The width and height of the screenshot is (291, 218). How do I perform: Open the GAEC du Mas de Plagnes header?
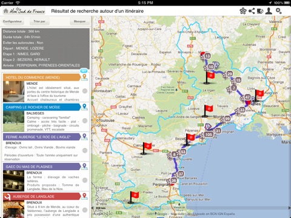pos(42,167)
